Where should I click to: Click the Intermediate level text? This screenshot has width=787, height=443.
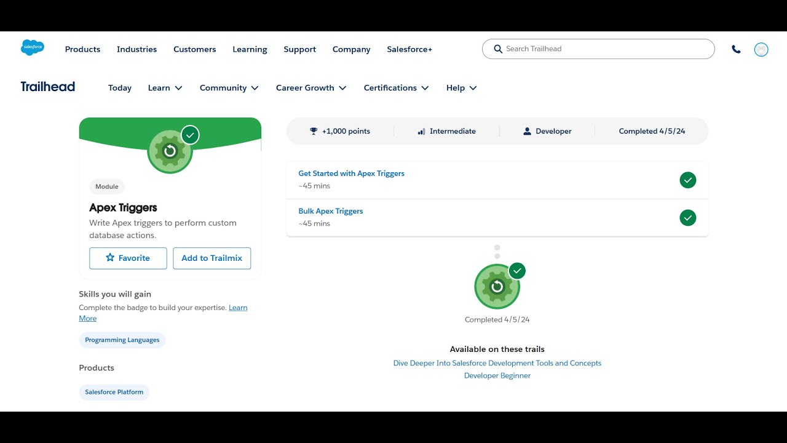[453, 131]
